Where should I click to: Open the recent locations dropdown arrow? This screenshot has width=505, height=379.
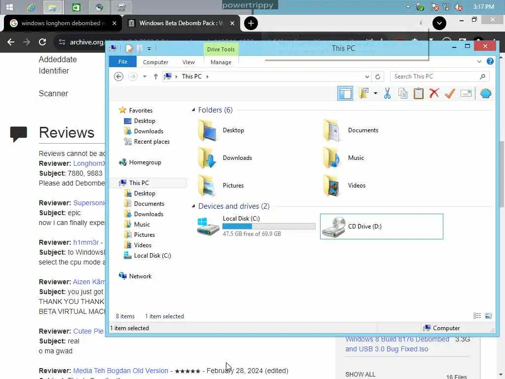(x=144, y=76)
